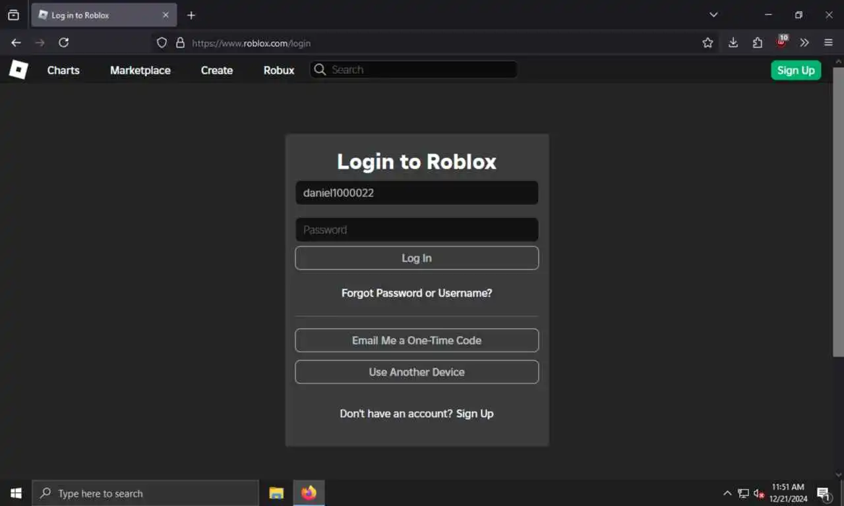Screen dimensions: 844x506
Task: Click the green Sign Up button
Action: [796, 70]
